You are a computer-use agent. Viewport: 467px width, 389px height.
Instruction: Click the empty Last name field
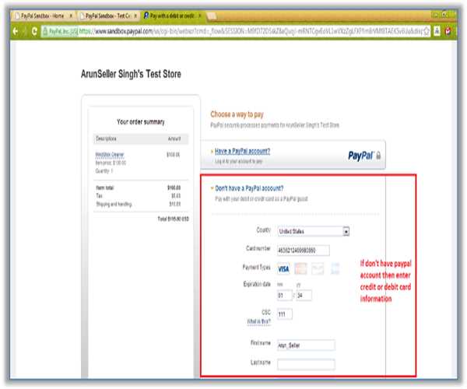pyautogui.click(x=304, y=363)
